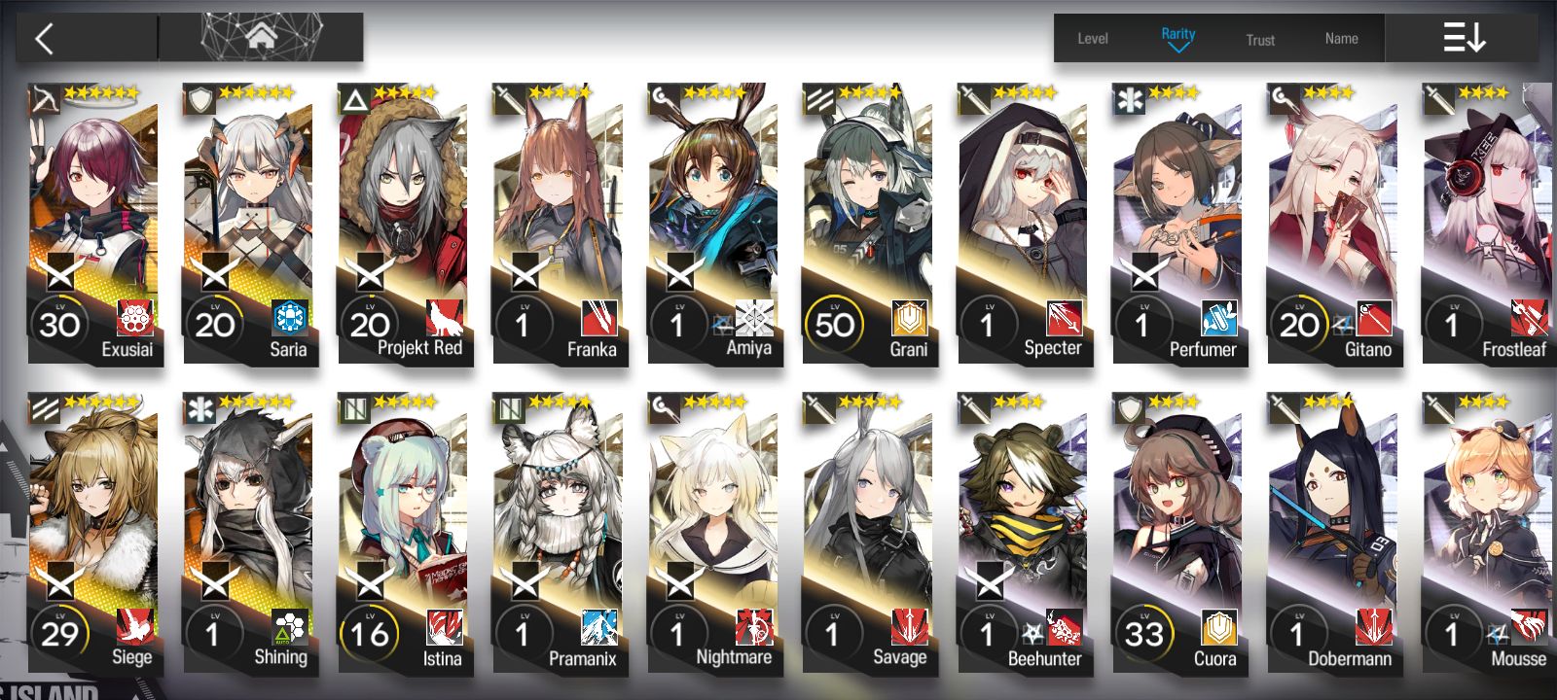Select Specter's operator name label

tap(1052, 348)
